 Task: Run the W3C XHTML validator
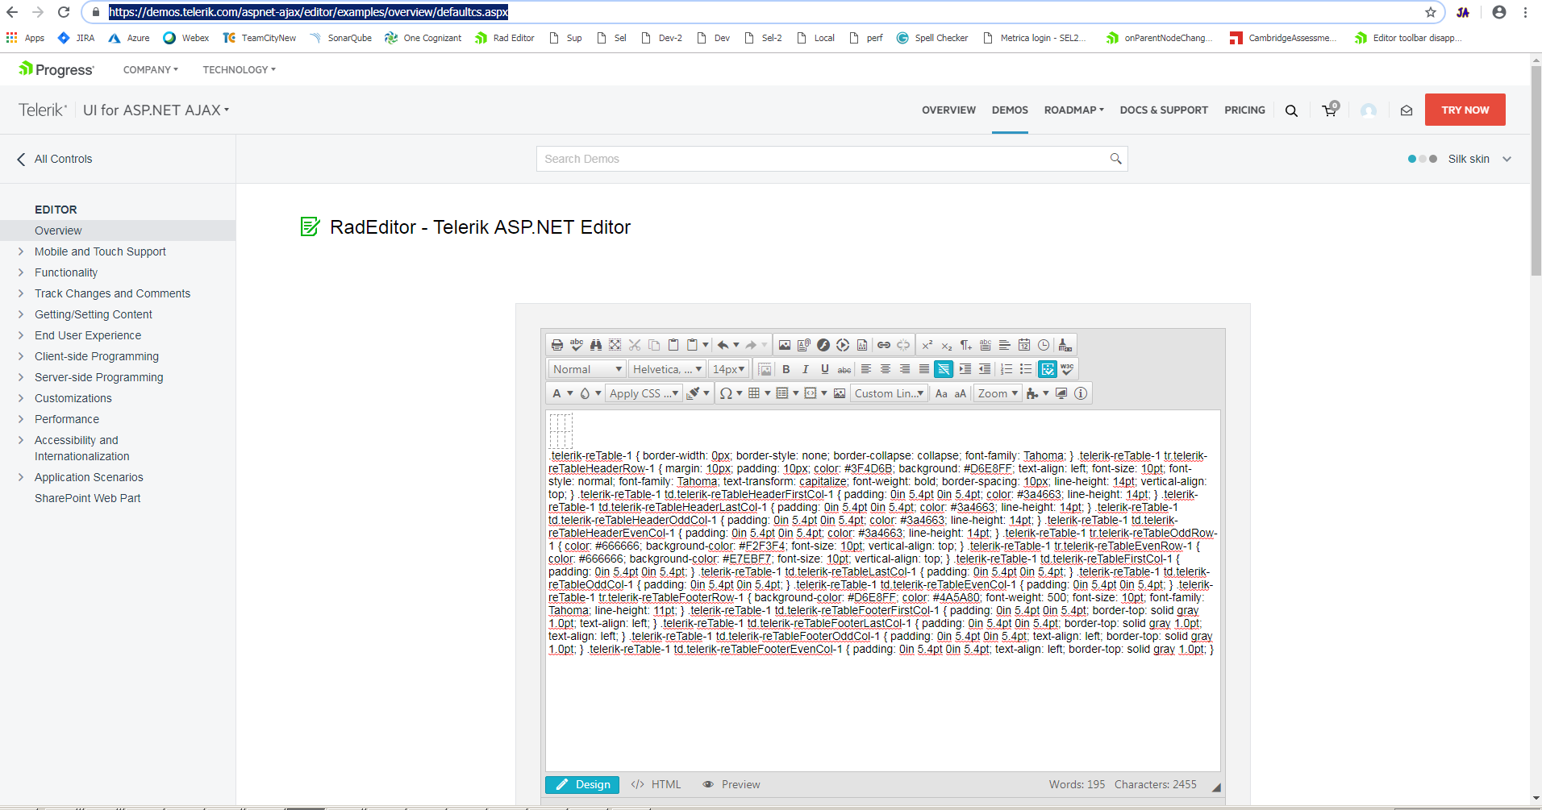(1067, 369)
